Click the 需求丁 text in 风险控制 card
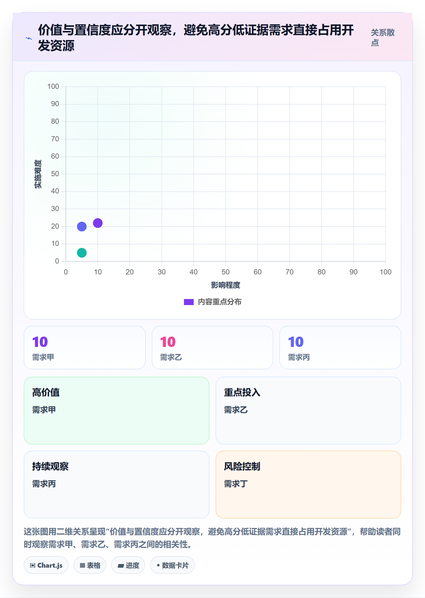The width and height of the screenshot is (425, 598). tap(236, 484)
